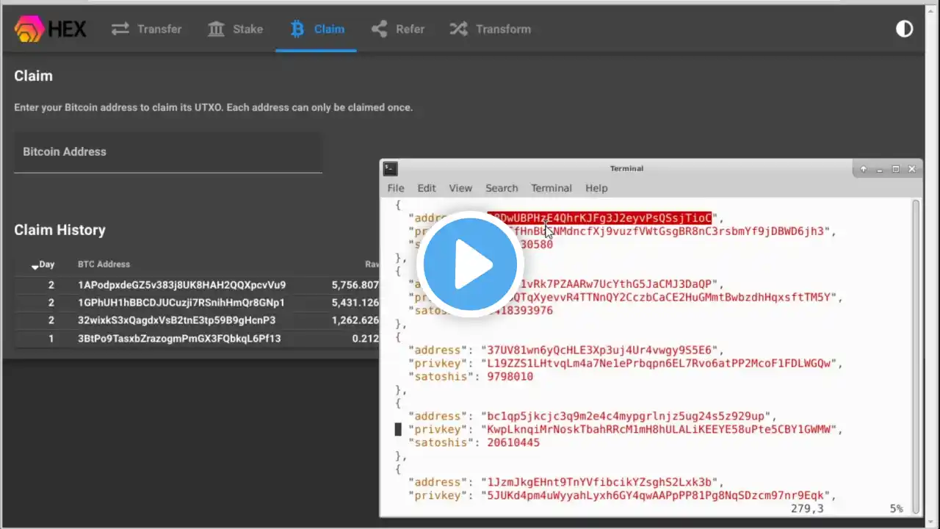Open the Transform tab
This screenshot has height=529, width=940.
pos(491,29)
